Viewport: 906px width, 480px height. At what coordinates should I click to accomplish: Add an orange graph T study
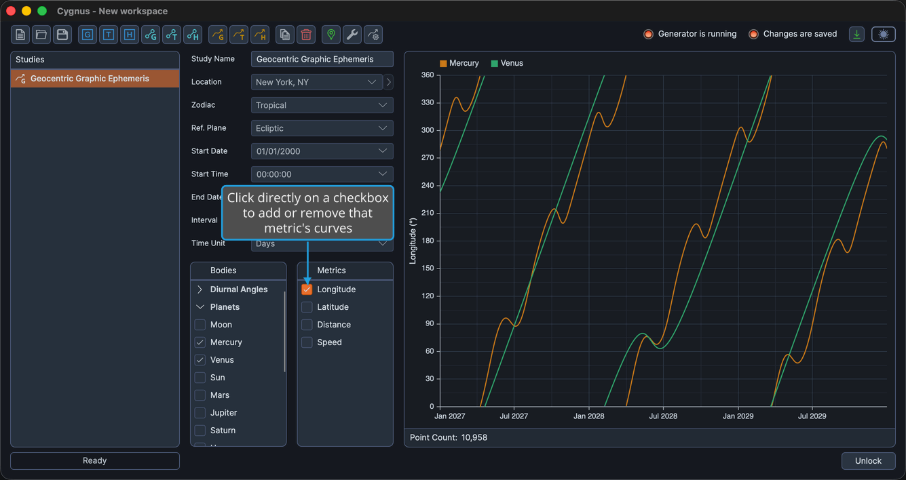click(239, 35)
